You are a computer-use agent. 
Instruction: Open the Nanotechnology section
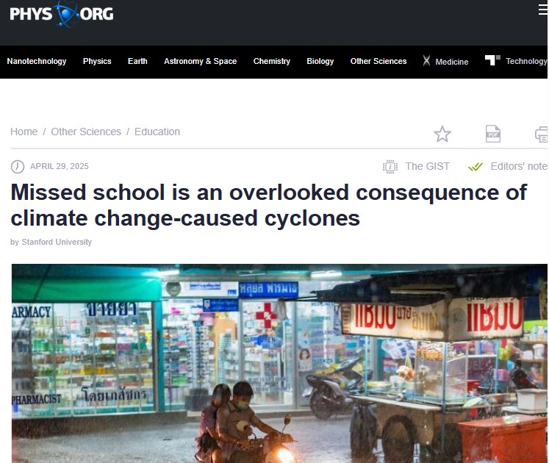click(37, 61)
